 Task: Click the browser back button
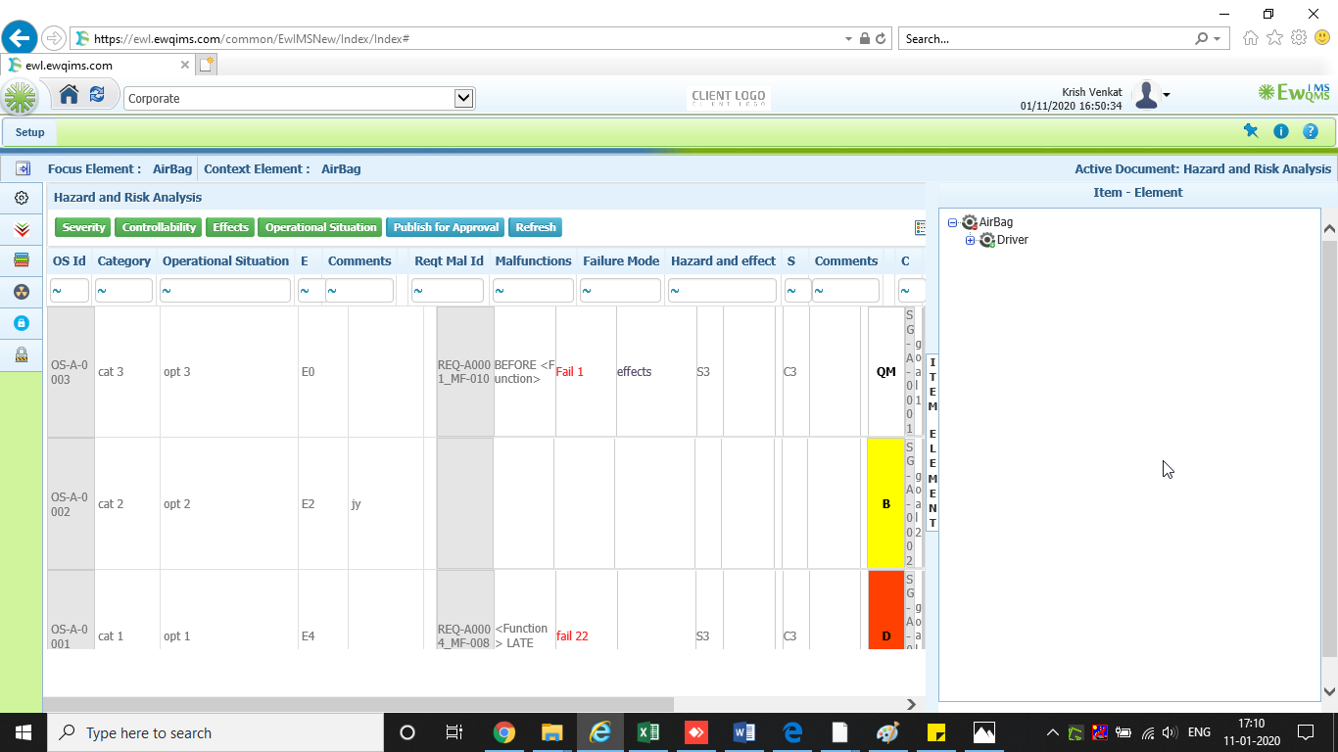[20, 38]
